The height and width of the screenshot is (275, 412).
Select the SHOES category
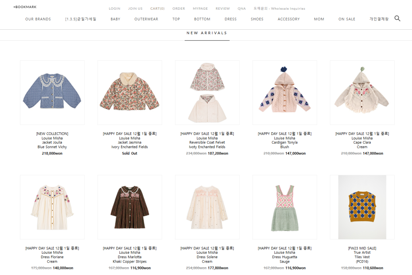tap(257, 19)
